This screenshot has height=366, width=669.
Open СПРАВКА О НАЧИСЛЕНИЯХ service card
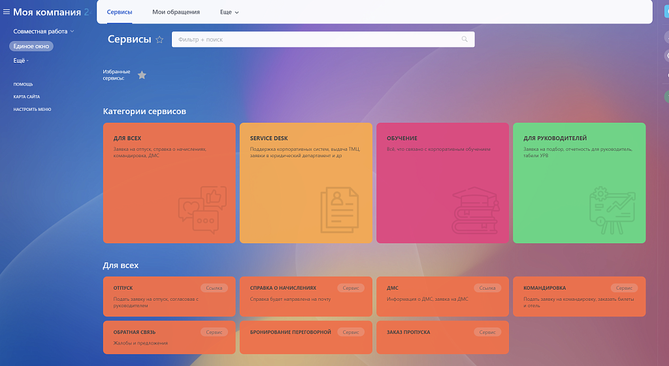306,297
